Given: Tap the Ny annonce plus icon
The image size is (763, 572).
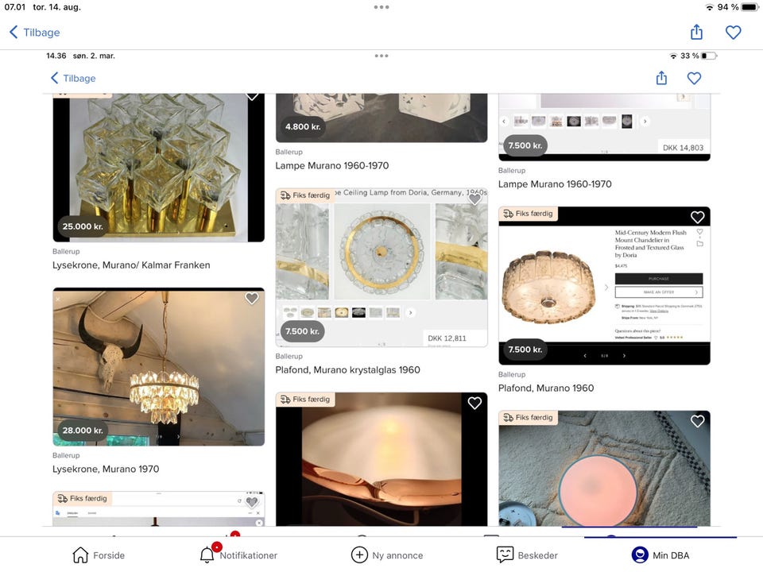Looking at the screenshot, I should [x=358, y=554].
